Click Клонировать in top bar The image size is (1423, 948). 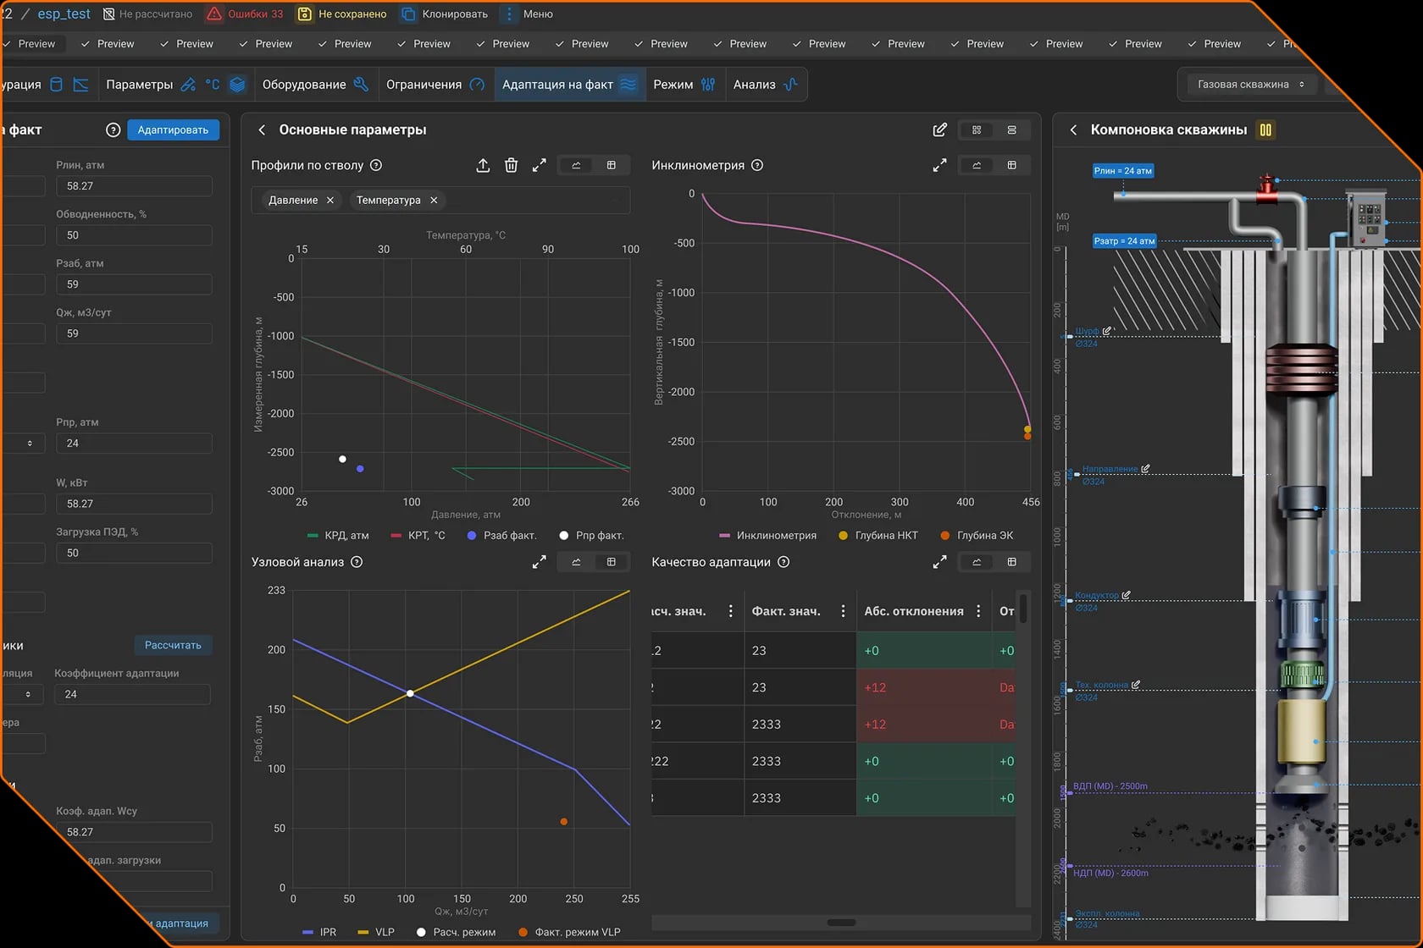445,14
